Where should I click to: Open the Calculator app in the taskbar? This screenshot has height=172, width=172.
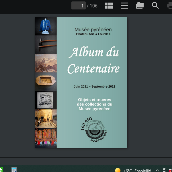point(14,170)
